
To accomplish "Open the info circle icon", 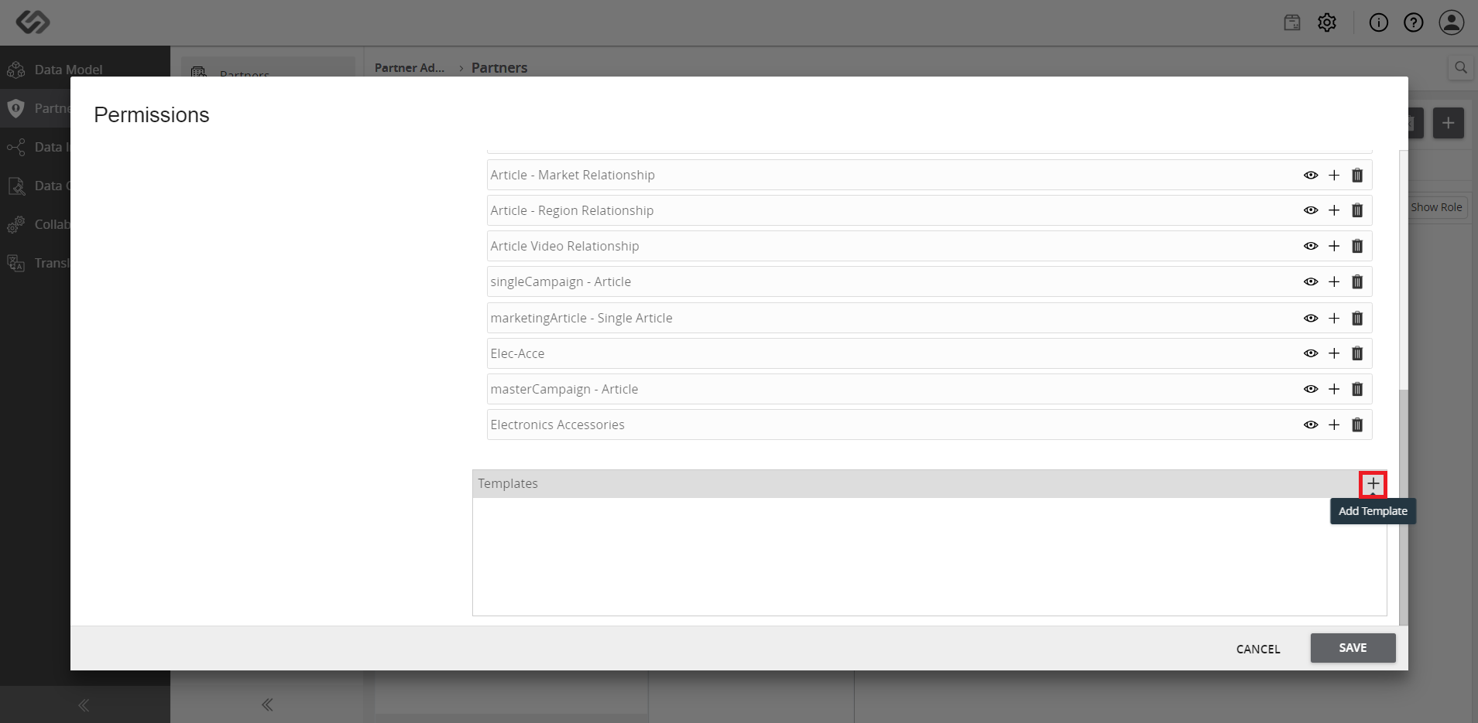I will [x=1378, y=22].
